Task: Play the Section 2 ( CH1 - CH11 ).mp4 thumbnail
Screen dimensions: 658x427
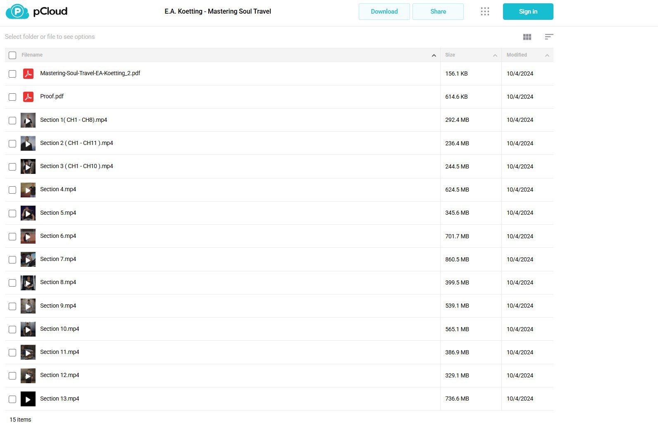Action: click(x=28, y=143)
